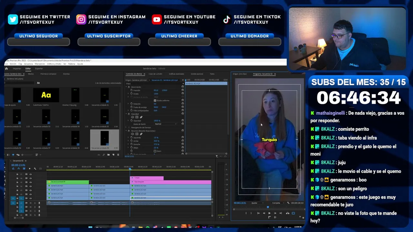Screen dimensions: 413x232
Task: Click the Program monitor playhead marker
Action: pos(267,208)
